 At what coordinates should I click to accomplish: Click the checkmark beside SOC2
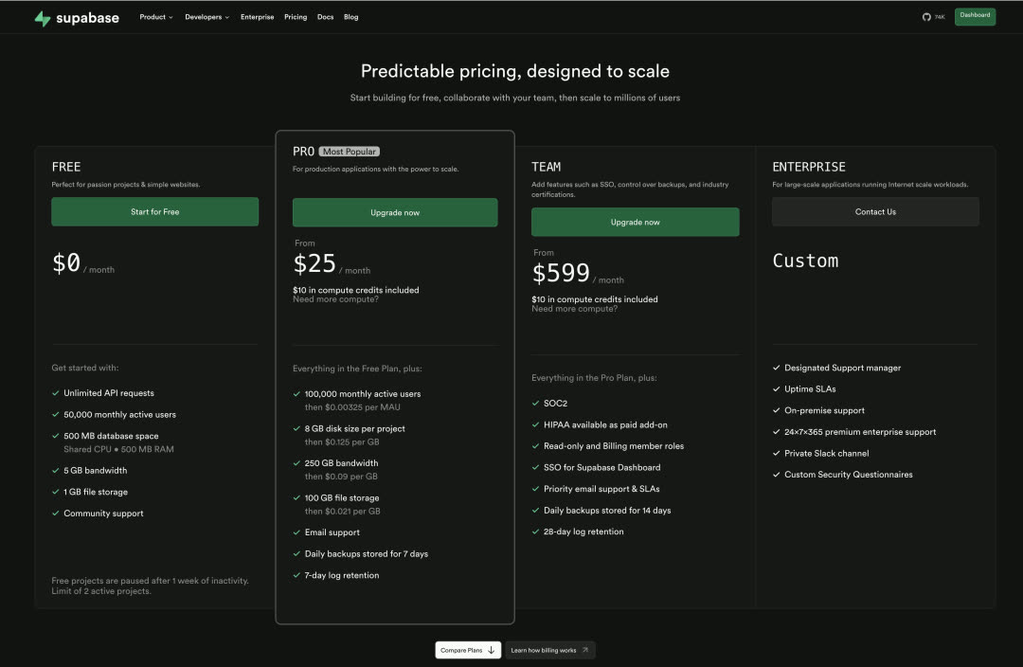tap(535, 403)
